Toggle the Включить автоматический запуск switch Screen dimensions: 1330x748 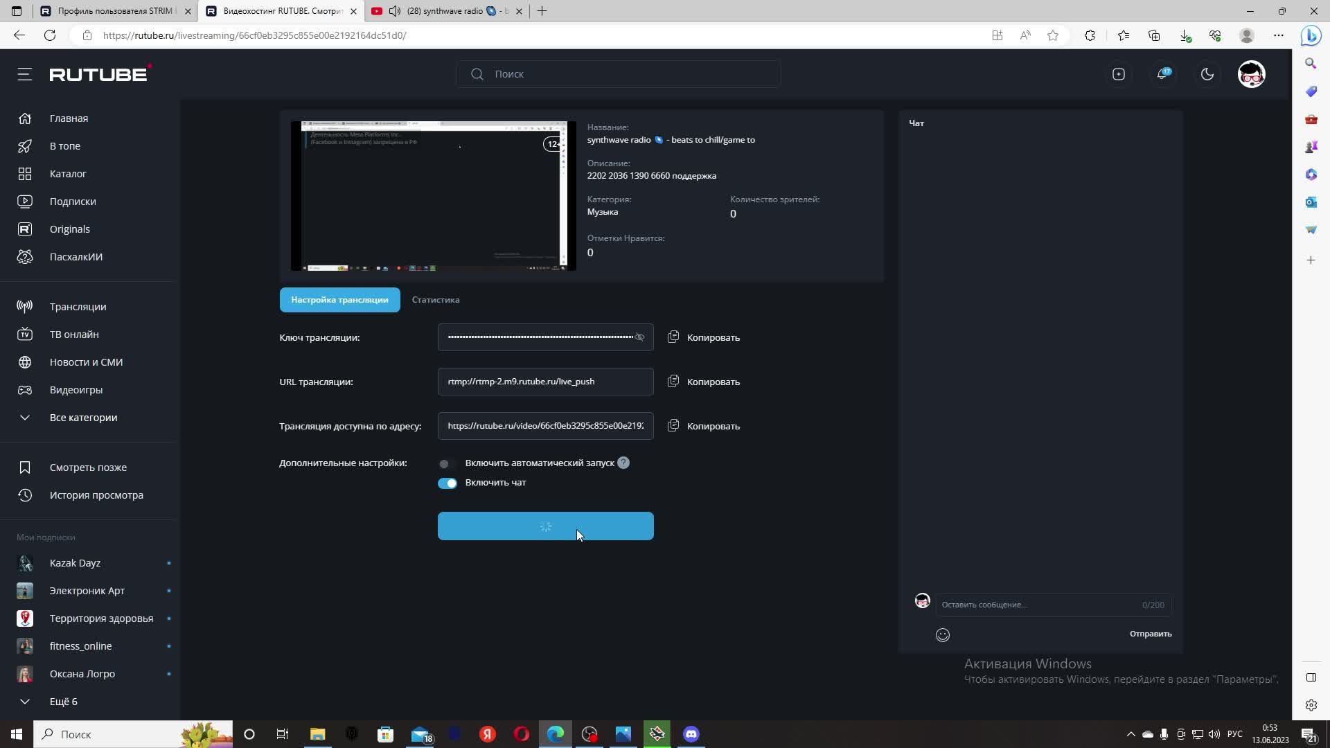click(x=447, y=463)
